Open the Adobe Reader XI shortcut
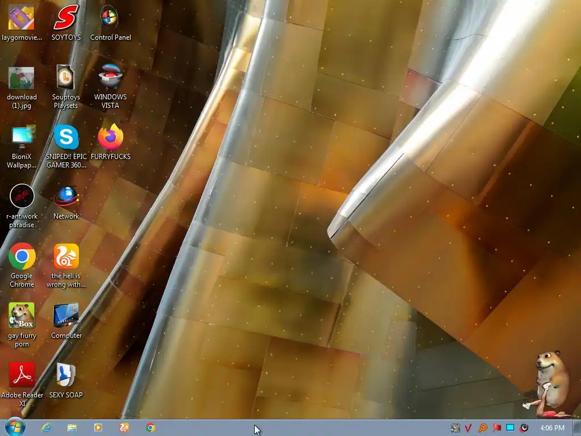The image size is (581, 436). pyautogui.click(x=22, y=385)
